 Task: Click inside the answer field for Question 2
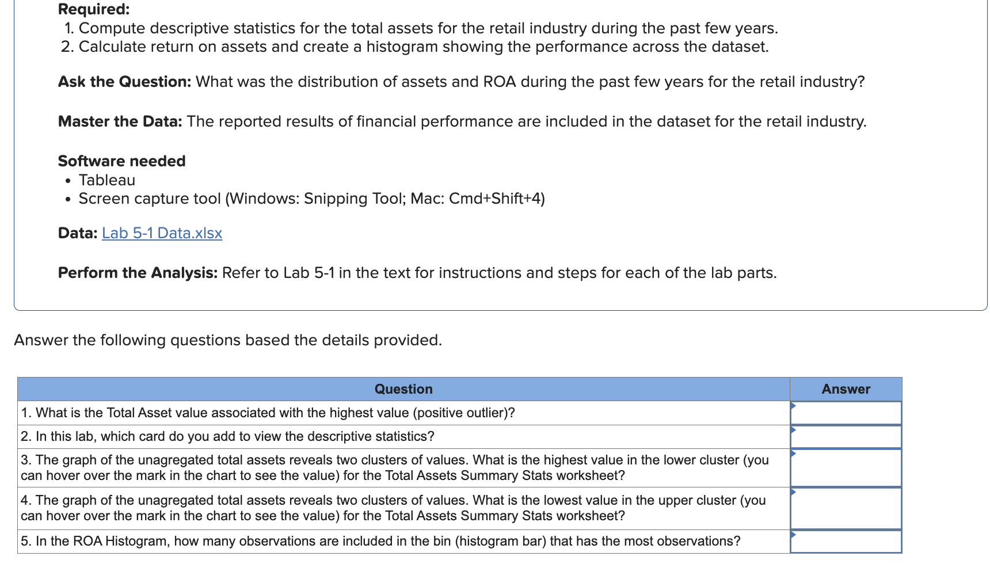tap(845, 436)
